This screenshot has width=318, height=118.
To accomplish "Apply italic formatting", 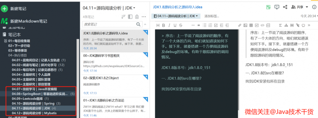I will tap(169, 25).
